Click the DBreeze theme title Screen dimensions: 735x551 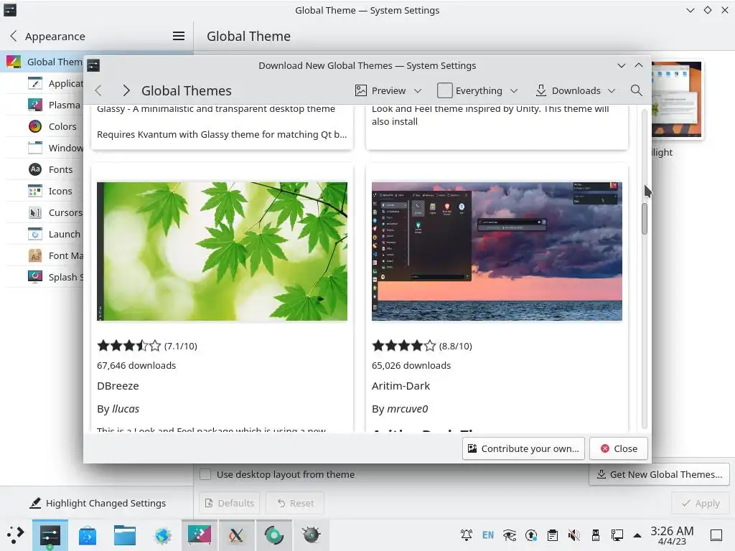118,386
